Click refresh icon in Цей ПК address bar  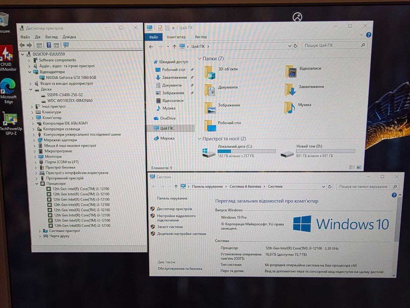(295, 46)
